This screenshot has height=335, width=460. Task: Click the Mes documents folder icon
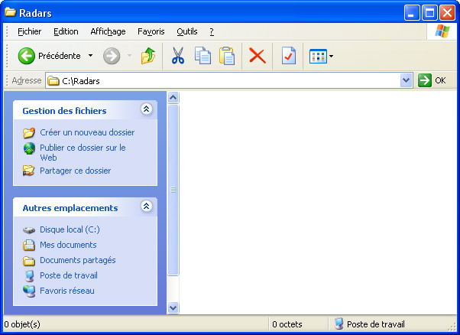click(29, 245)
